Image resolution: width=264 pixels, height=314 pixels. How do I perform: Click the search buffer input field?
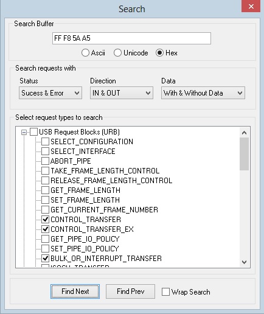131,38
